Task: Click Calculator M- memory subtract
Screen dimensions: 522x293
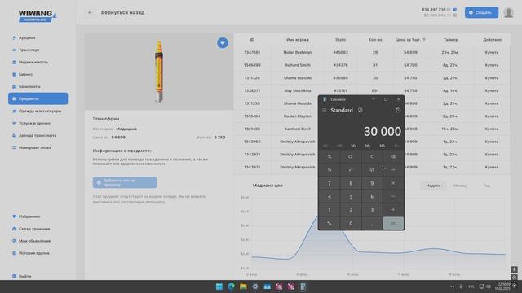Action: point(368,146)
